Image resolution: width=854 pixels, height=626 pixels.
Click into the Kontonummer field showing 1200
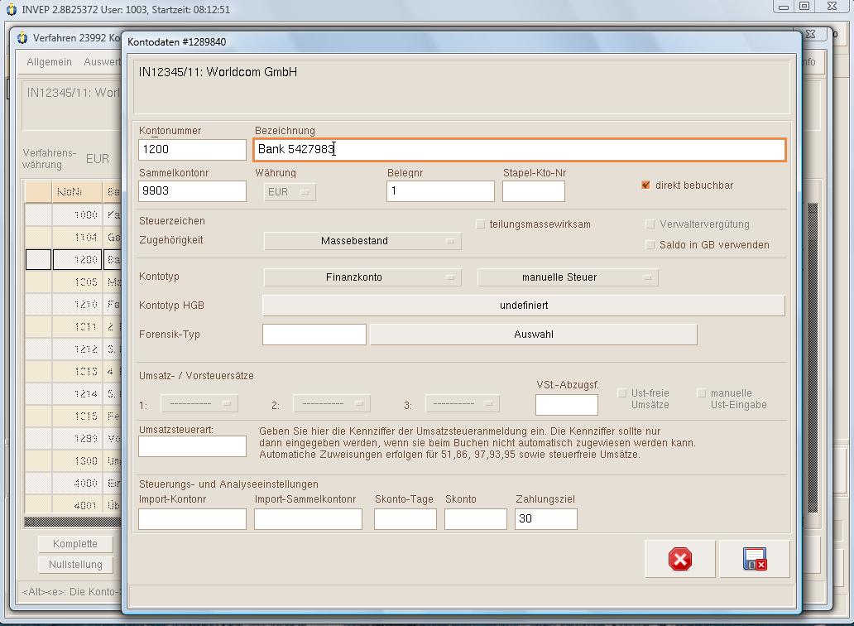192,150
